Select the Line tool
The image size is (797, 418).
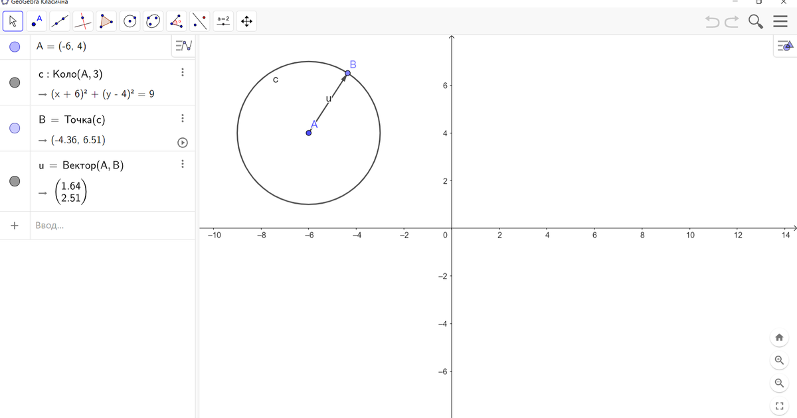coord(60,21)
